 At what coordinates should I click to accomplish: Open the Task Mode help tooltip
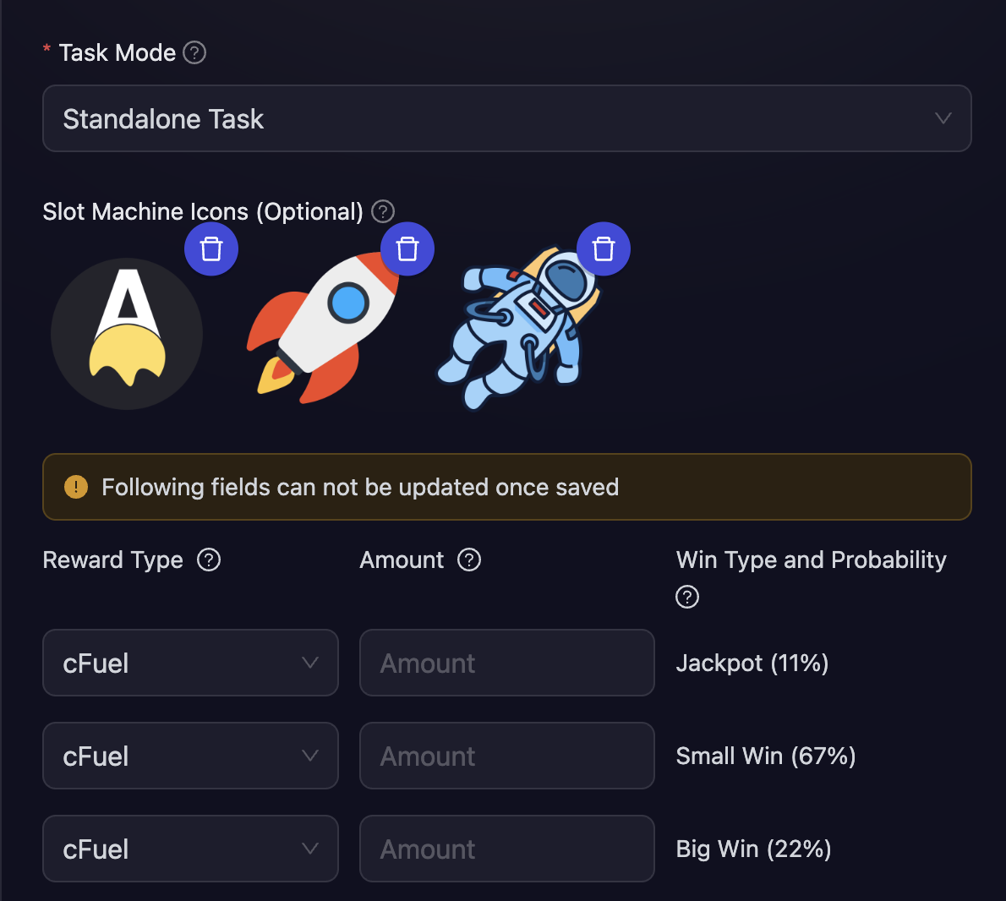194,52
